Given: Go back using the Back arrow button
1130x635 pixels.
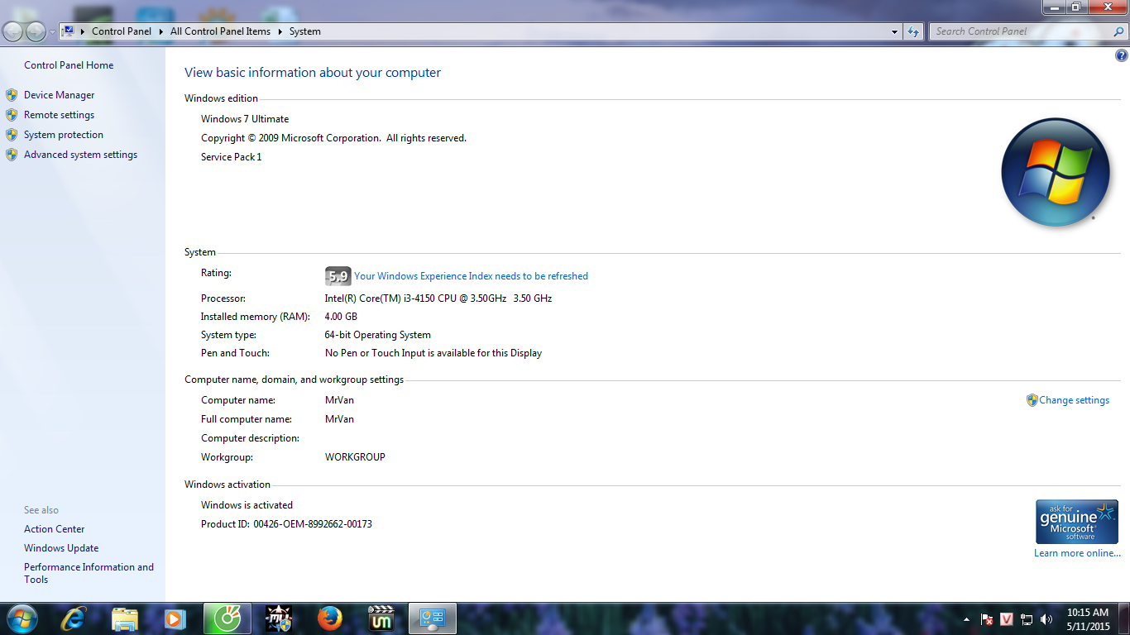Looking at the screenshot, I should coord(13,31).
